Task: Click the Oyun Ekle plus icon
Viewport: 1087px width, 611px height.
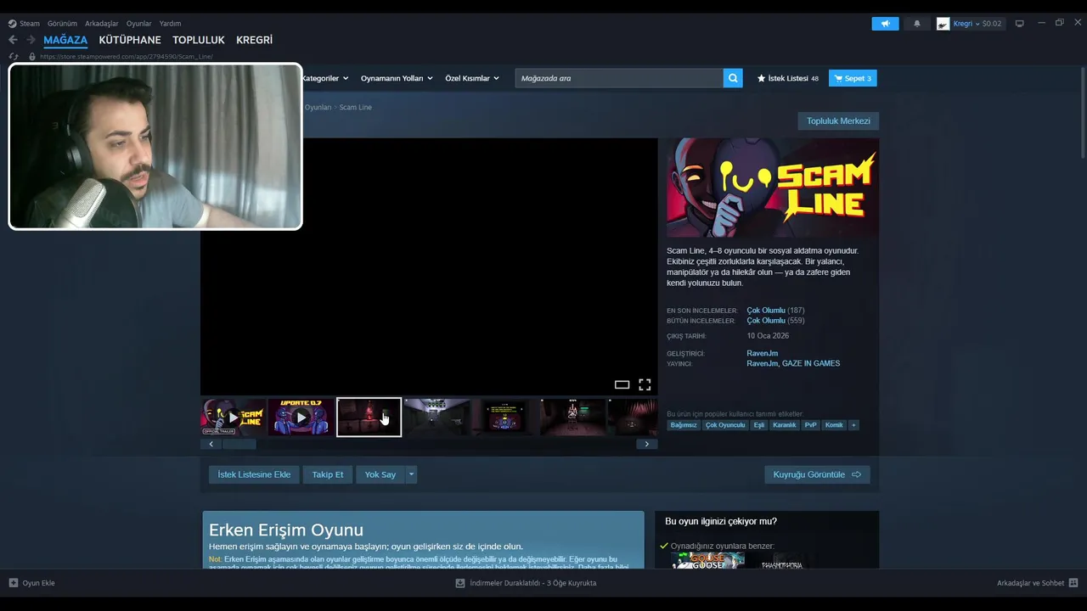Action: [13, 583]
